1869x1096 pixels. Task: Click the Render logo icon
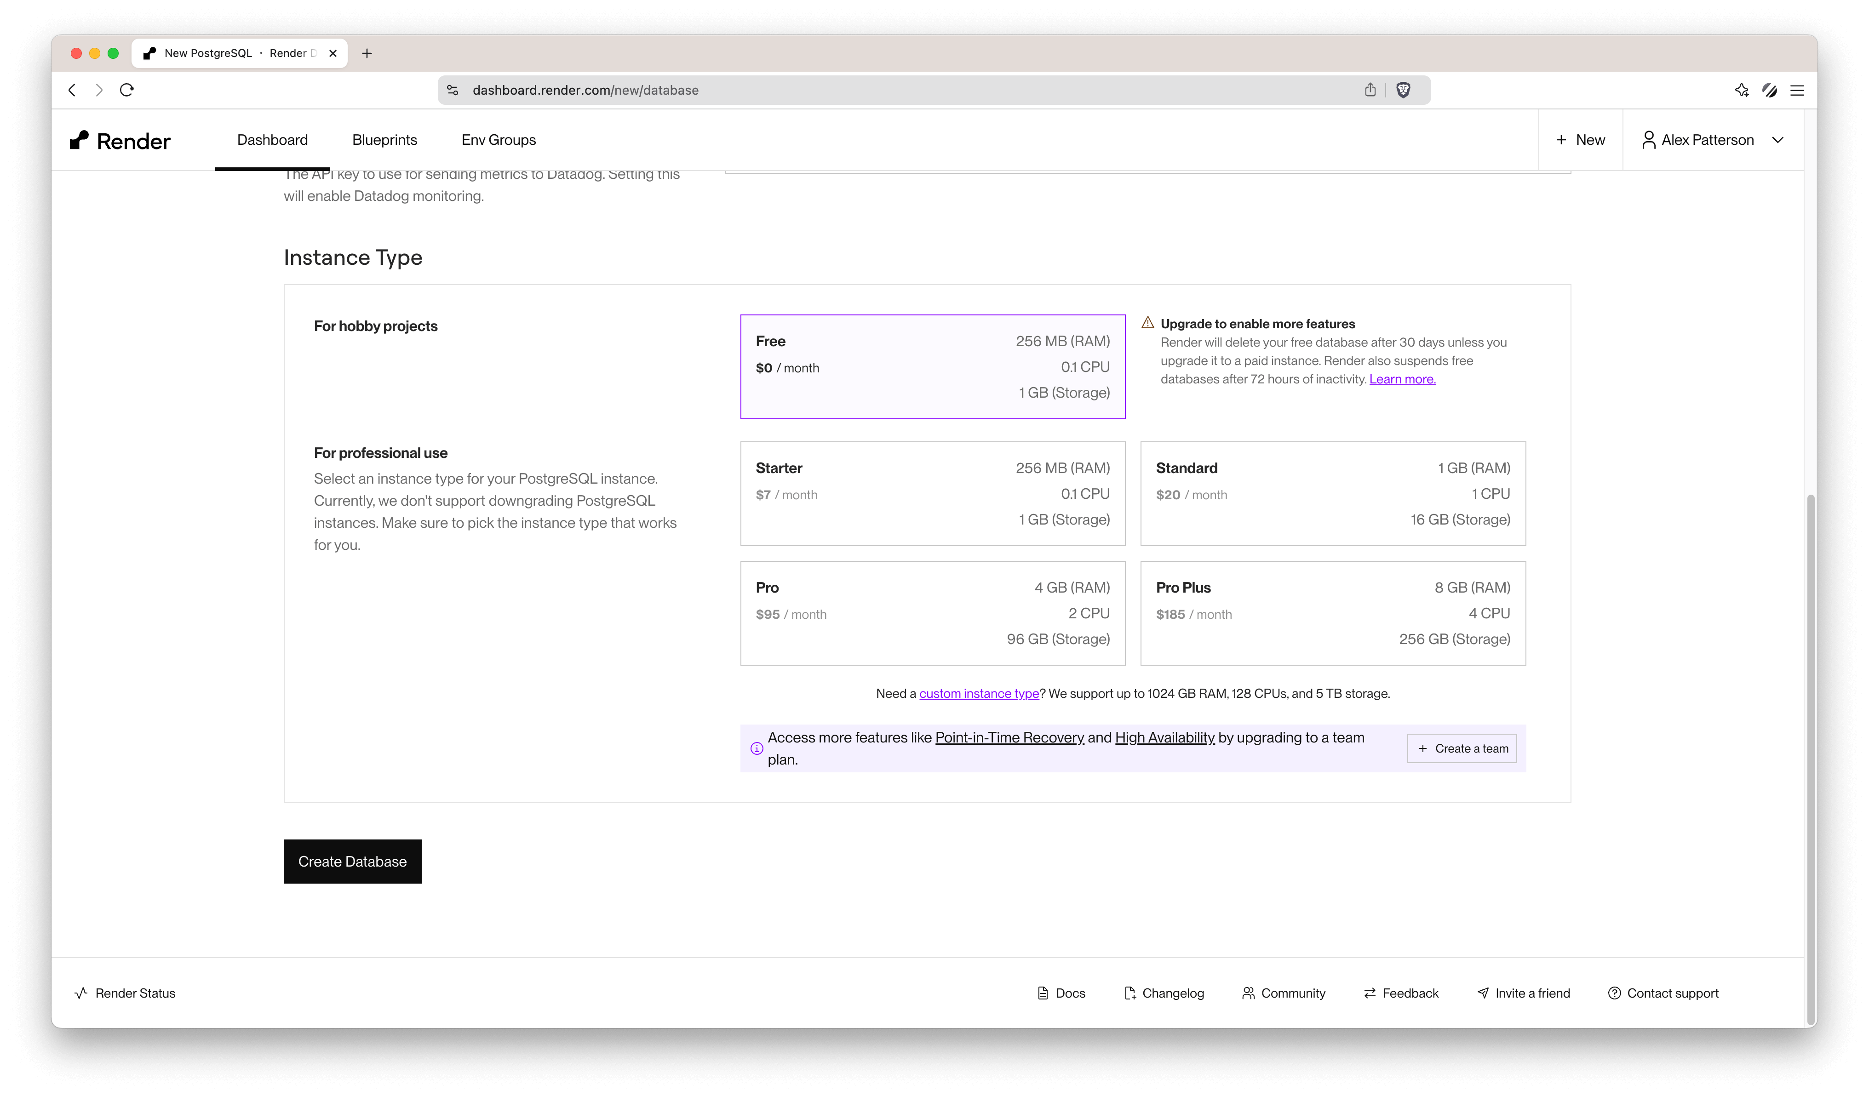(x=79, y=140)
